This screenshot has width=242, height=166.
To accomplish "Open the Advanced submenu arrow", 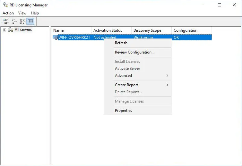I will [x=167, y=76].
